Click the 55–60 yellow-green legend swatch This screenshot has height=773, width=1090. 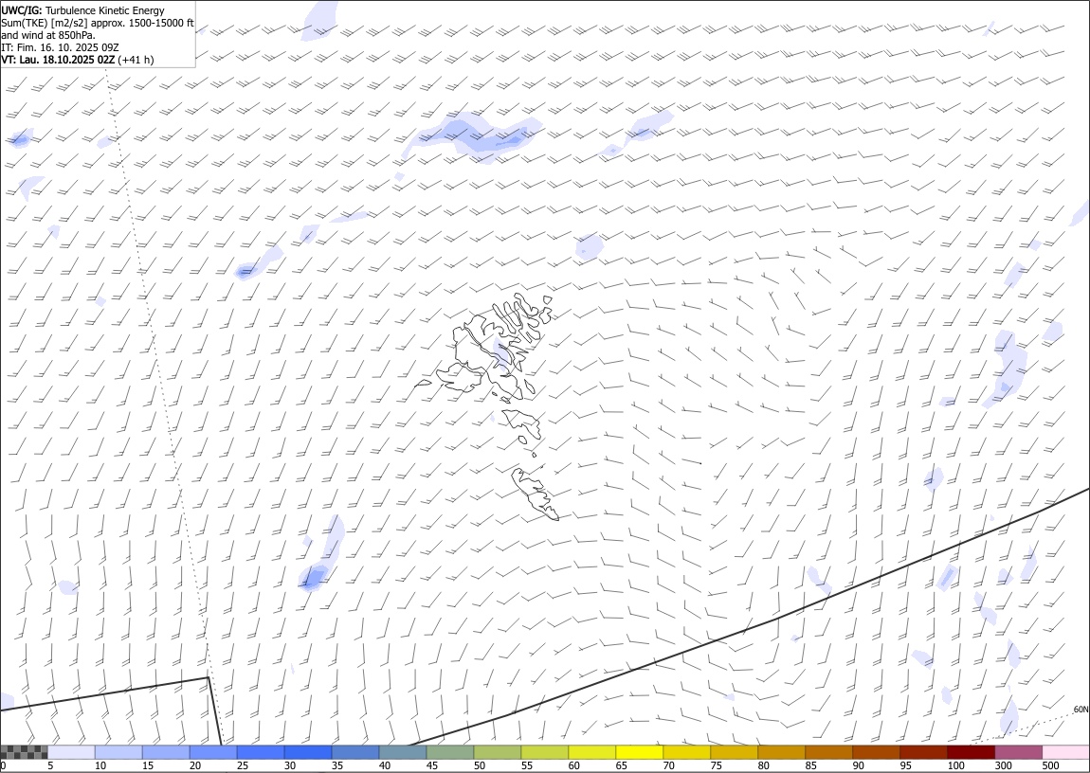pyautogui.click(x=544, y=752)
